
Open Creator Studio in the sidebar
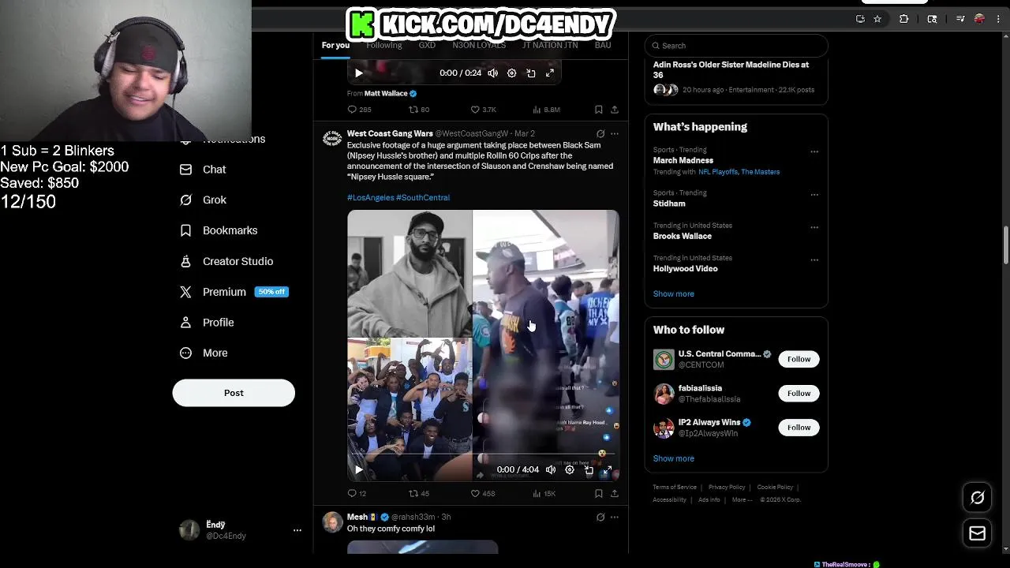point(226,261)
